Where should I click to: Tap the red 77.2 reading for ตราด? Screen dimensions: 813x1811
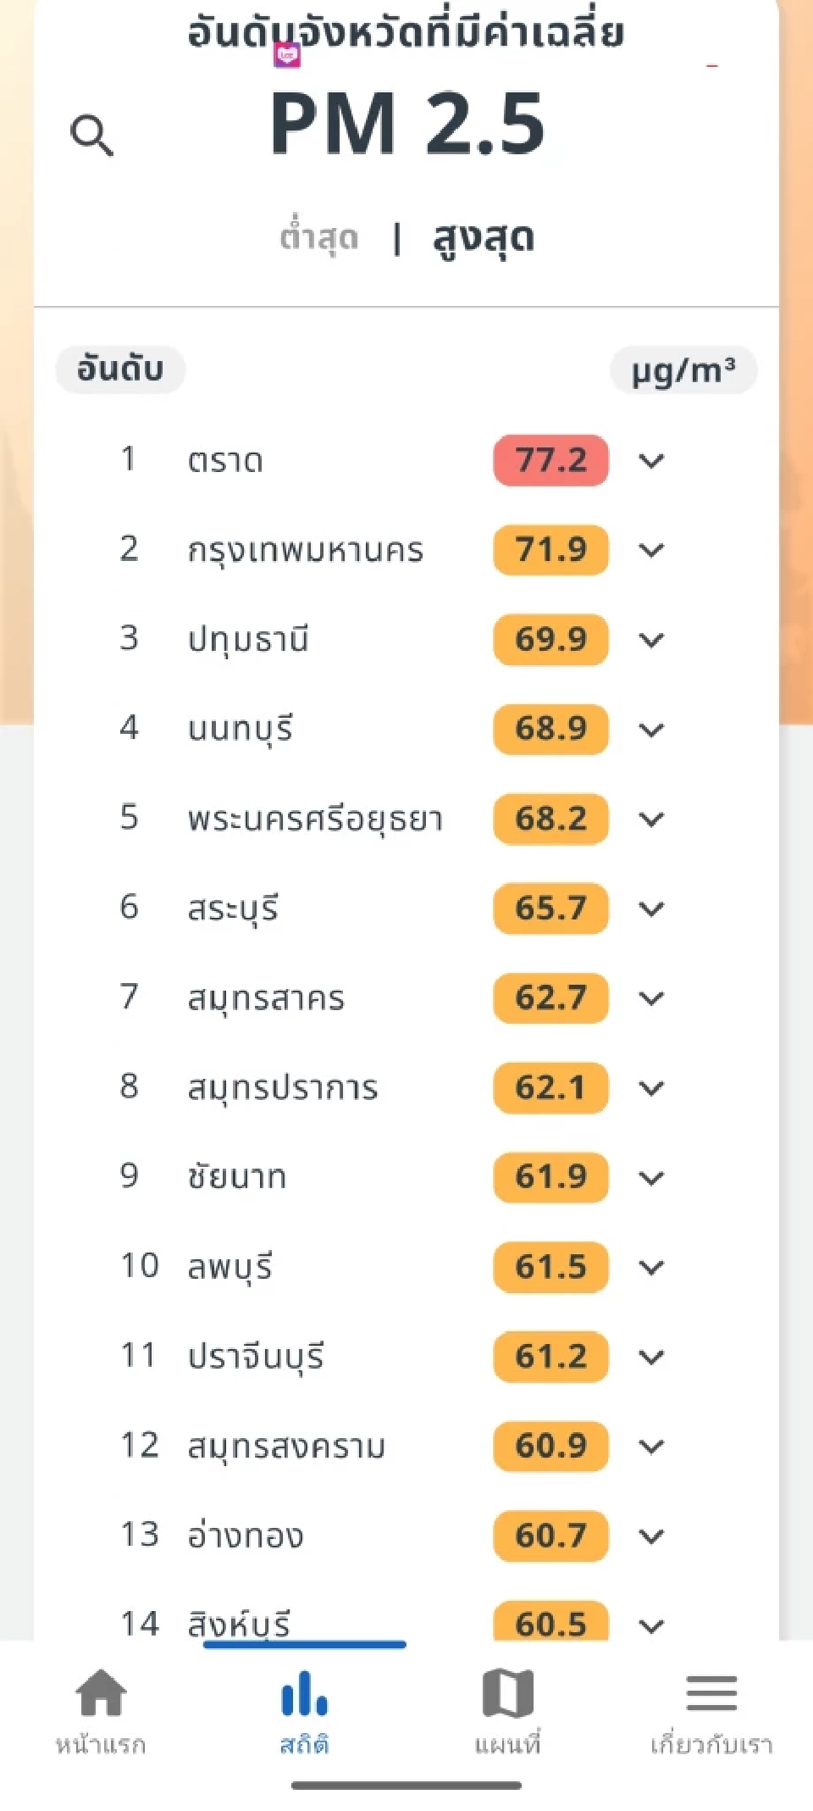550,461
